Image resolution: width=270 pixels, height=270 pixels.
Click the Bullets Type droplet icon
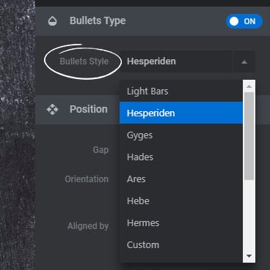click(x=52, y=21)
